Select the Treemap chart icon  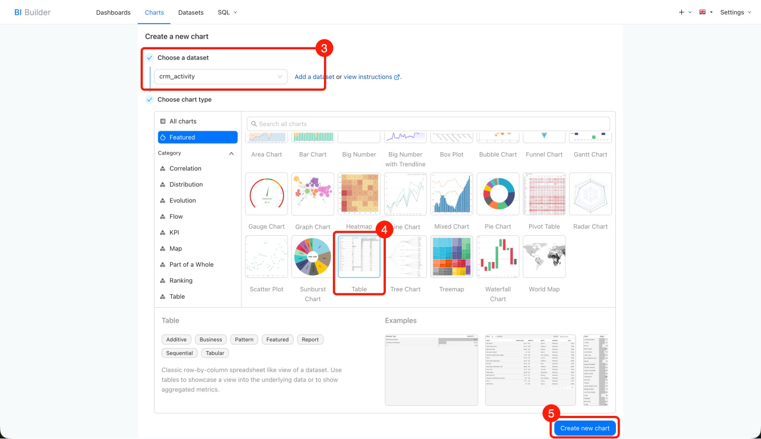451,257
